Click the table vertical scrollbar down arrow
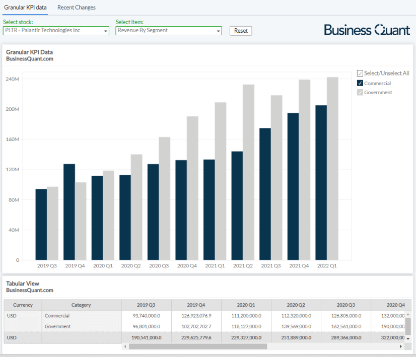 tap(408, 338)
